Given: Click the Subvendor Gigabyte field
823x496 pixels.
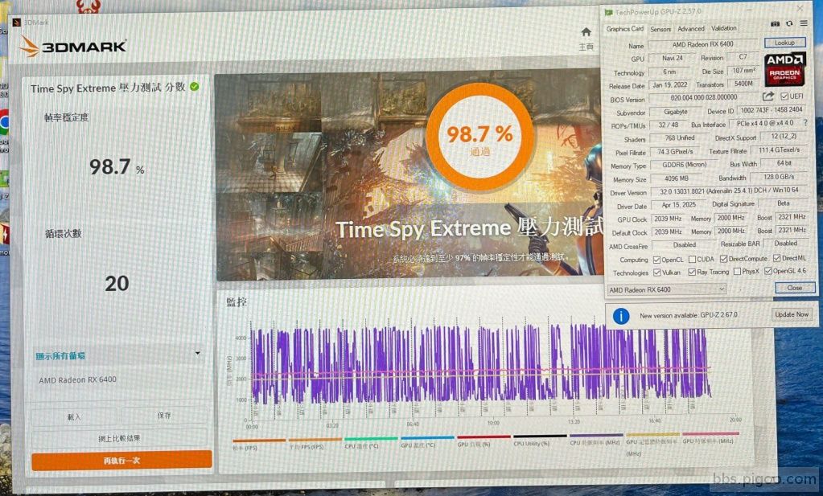Looking at the screenshot, I should click(x=675, y=112).
